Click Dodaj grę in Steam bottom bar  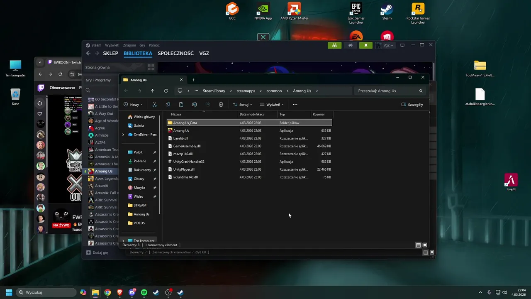[97, 252]
